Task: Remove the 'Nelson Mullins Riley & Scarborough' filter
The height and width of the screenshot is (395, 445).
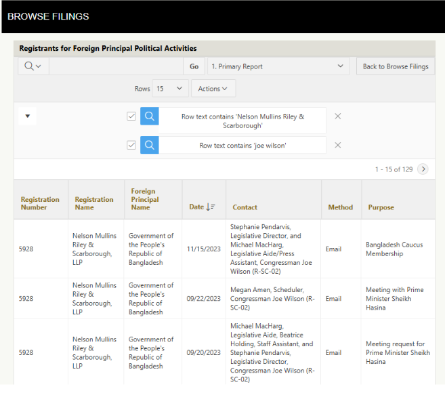Action: (x=337, y=117)
